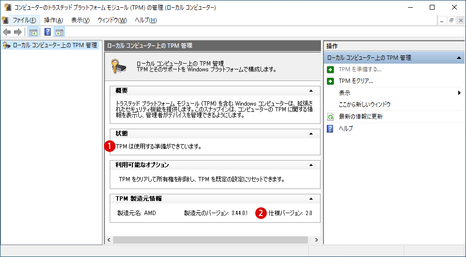Close the main TPM management window
Screen dimensions: 466x257
click(454, 7)
